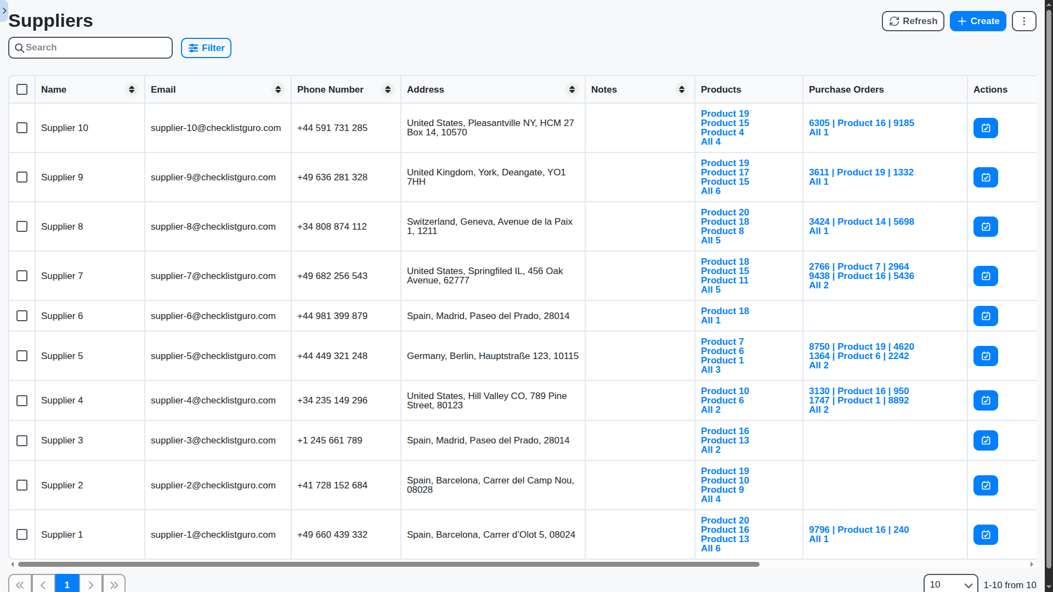Select page 1 in the pagination
The width and height of the screenshot is (1053, 592).
click(67, 585)
